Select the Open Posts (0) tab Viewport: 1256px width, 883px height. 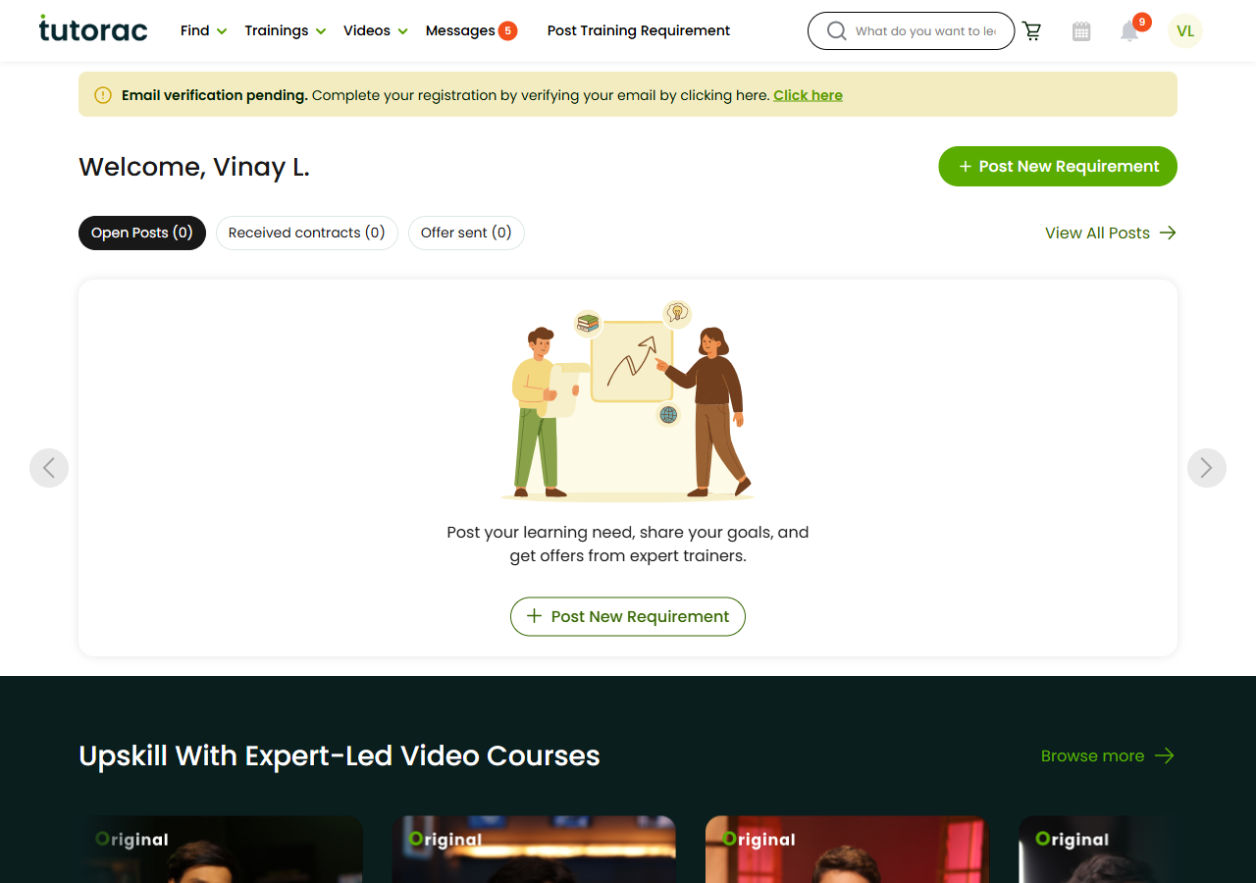pos(142,233)
